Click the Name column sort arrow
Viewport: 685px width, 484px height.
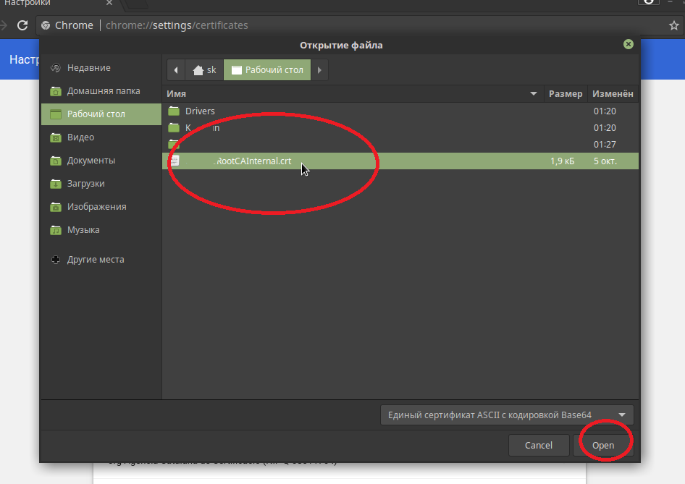pos(534,94)
